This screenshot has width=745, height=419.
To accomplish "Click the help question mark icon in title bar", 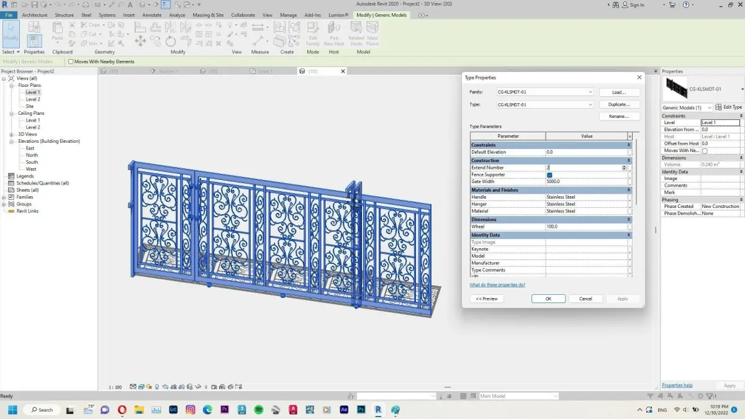I will click(687, 4).
